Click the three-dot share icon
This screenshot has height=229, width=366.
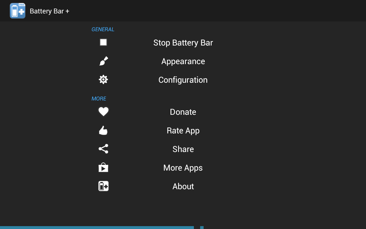tap(103, 149)
